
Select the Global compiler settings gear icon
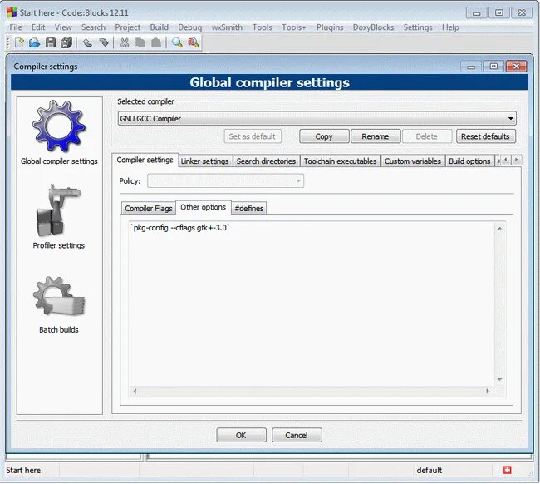(59, 126)
